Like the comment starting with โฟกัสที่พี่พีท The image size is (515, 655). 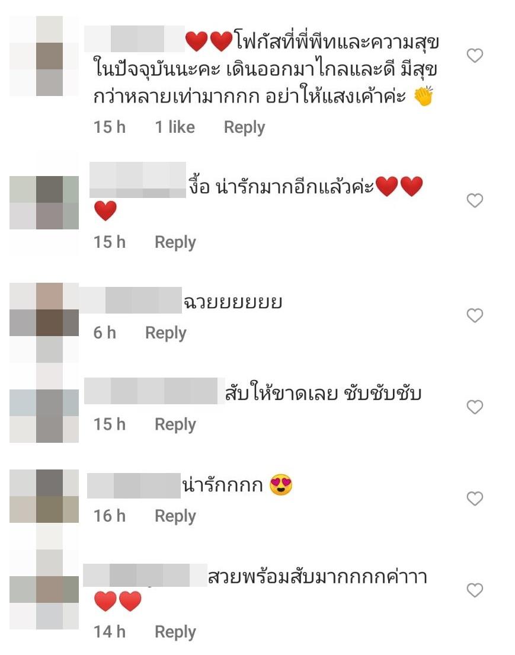point(475,56)
